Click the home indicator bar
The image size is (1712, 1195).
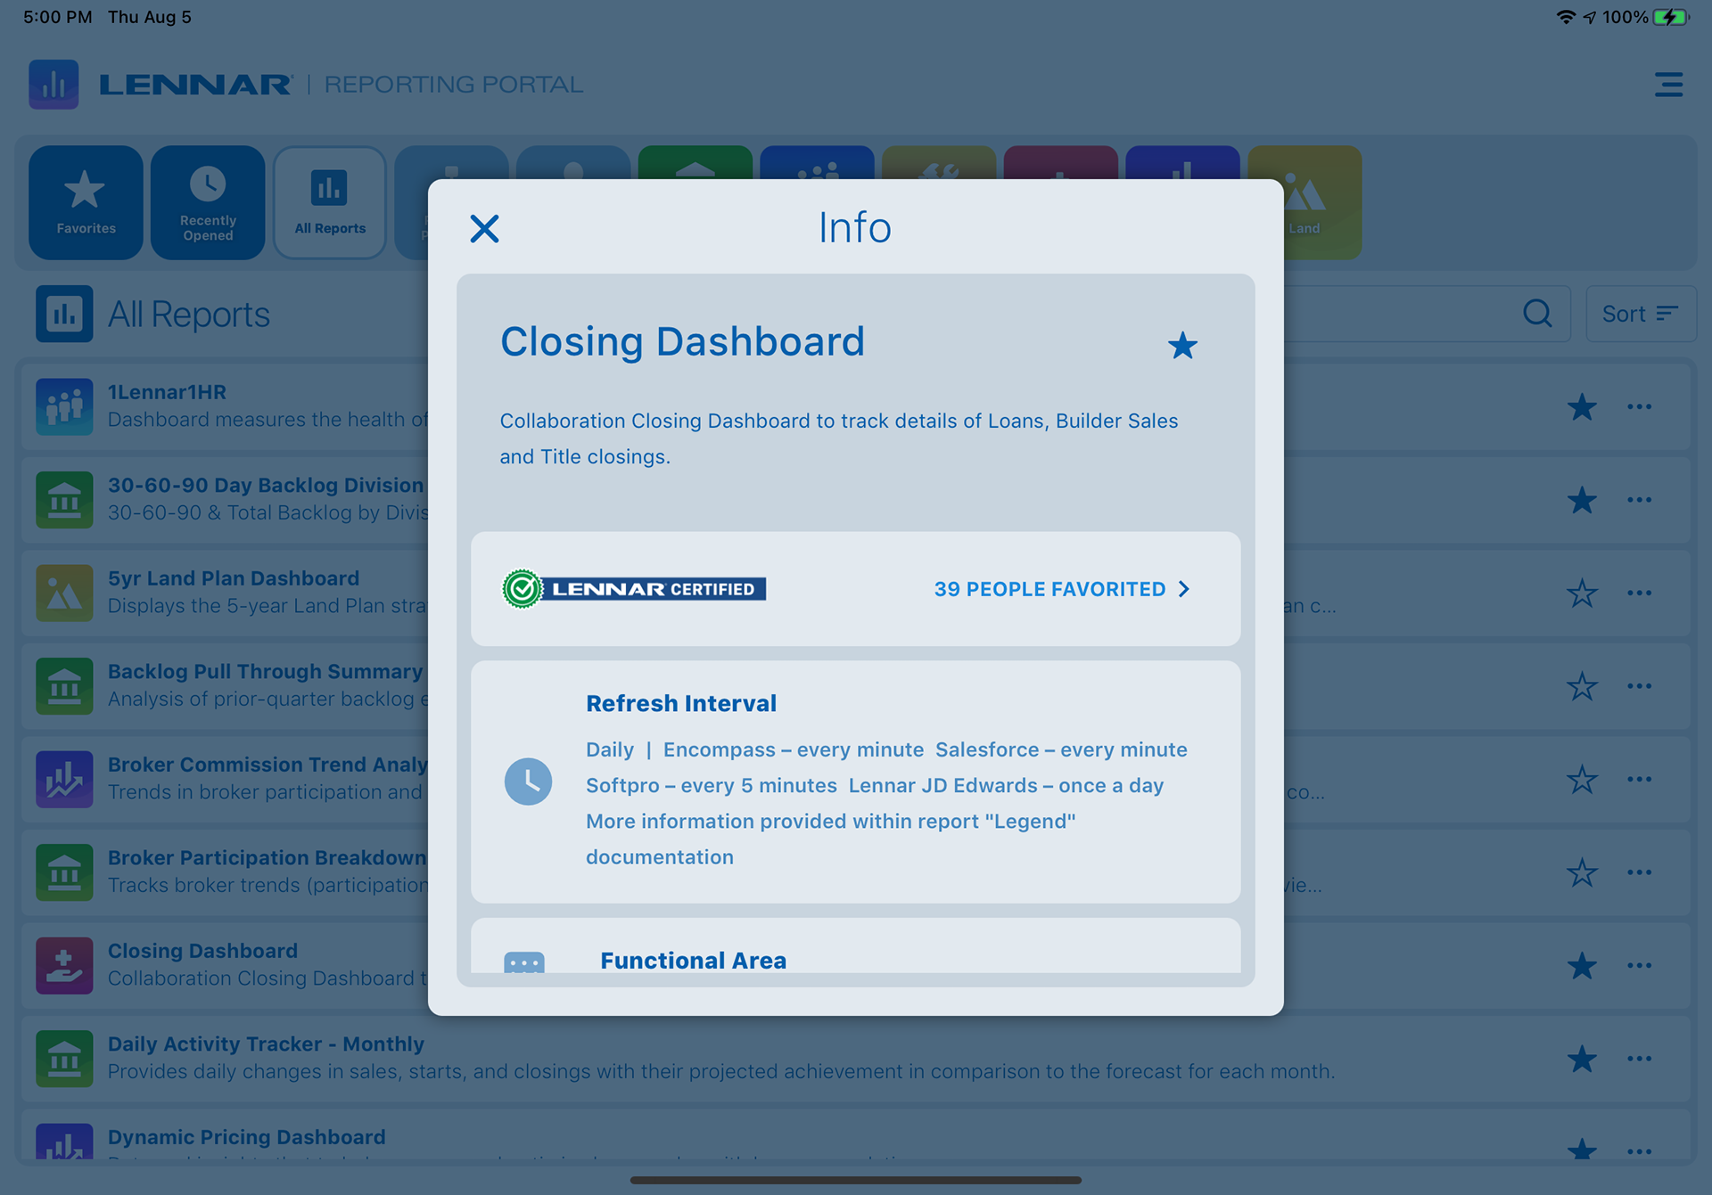pyautogui.click(x=856, y=1180)
